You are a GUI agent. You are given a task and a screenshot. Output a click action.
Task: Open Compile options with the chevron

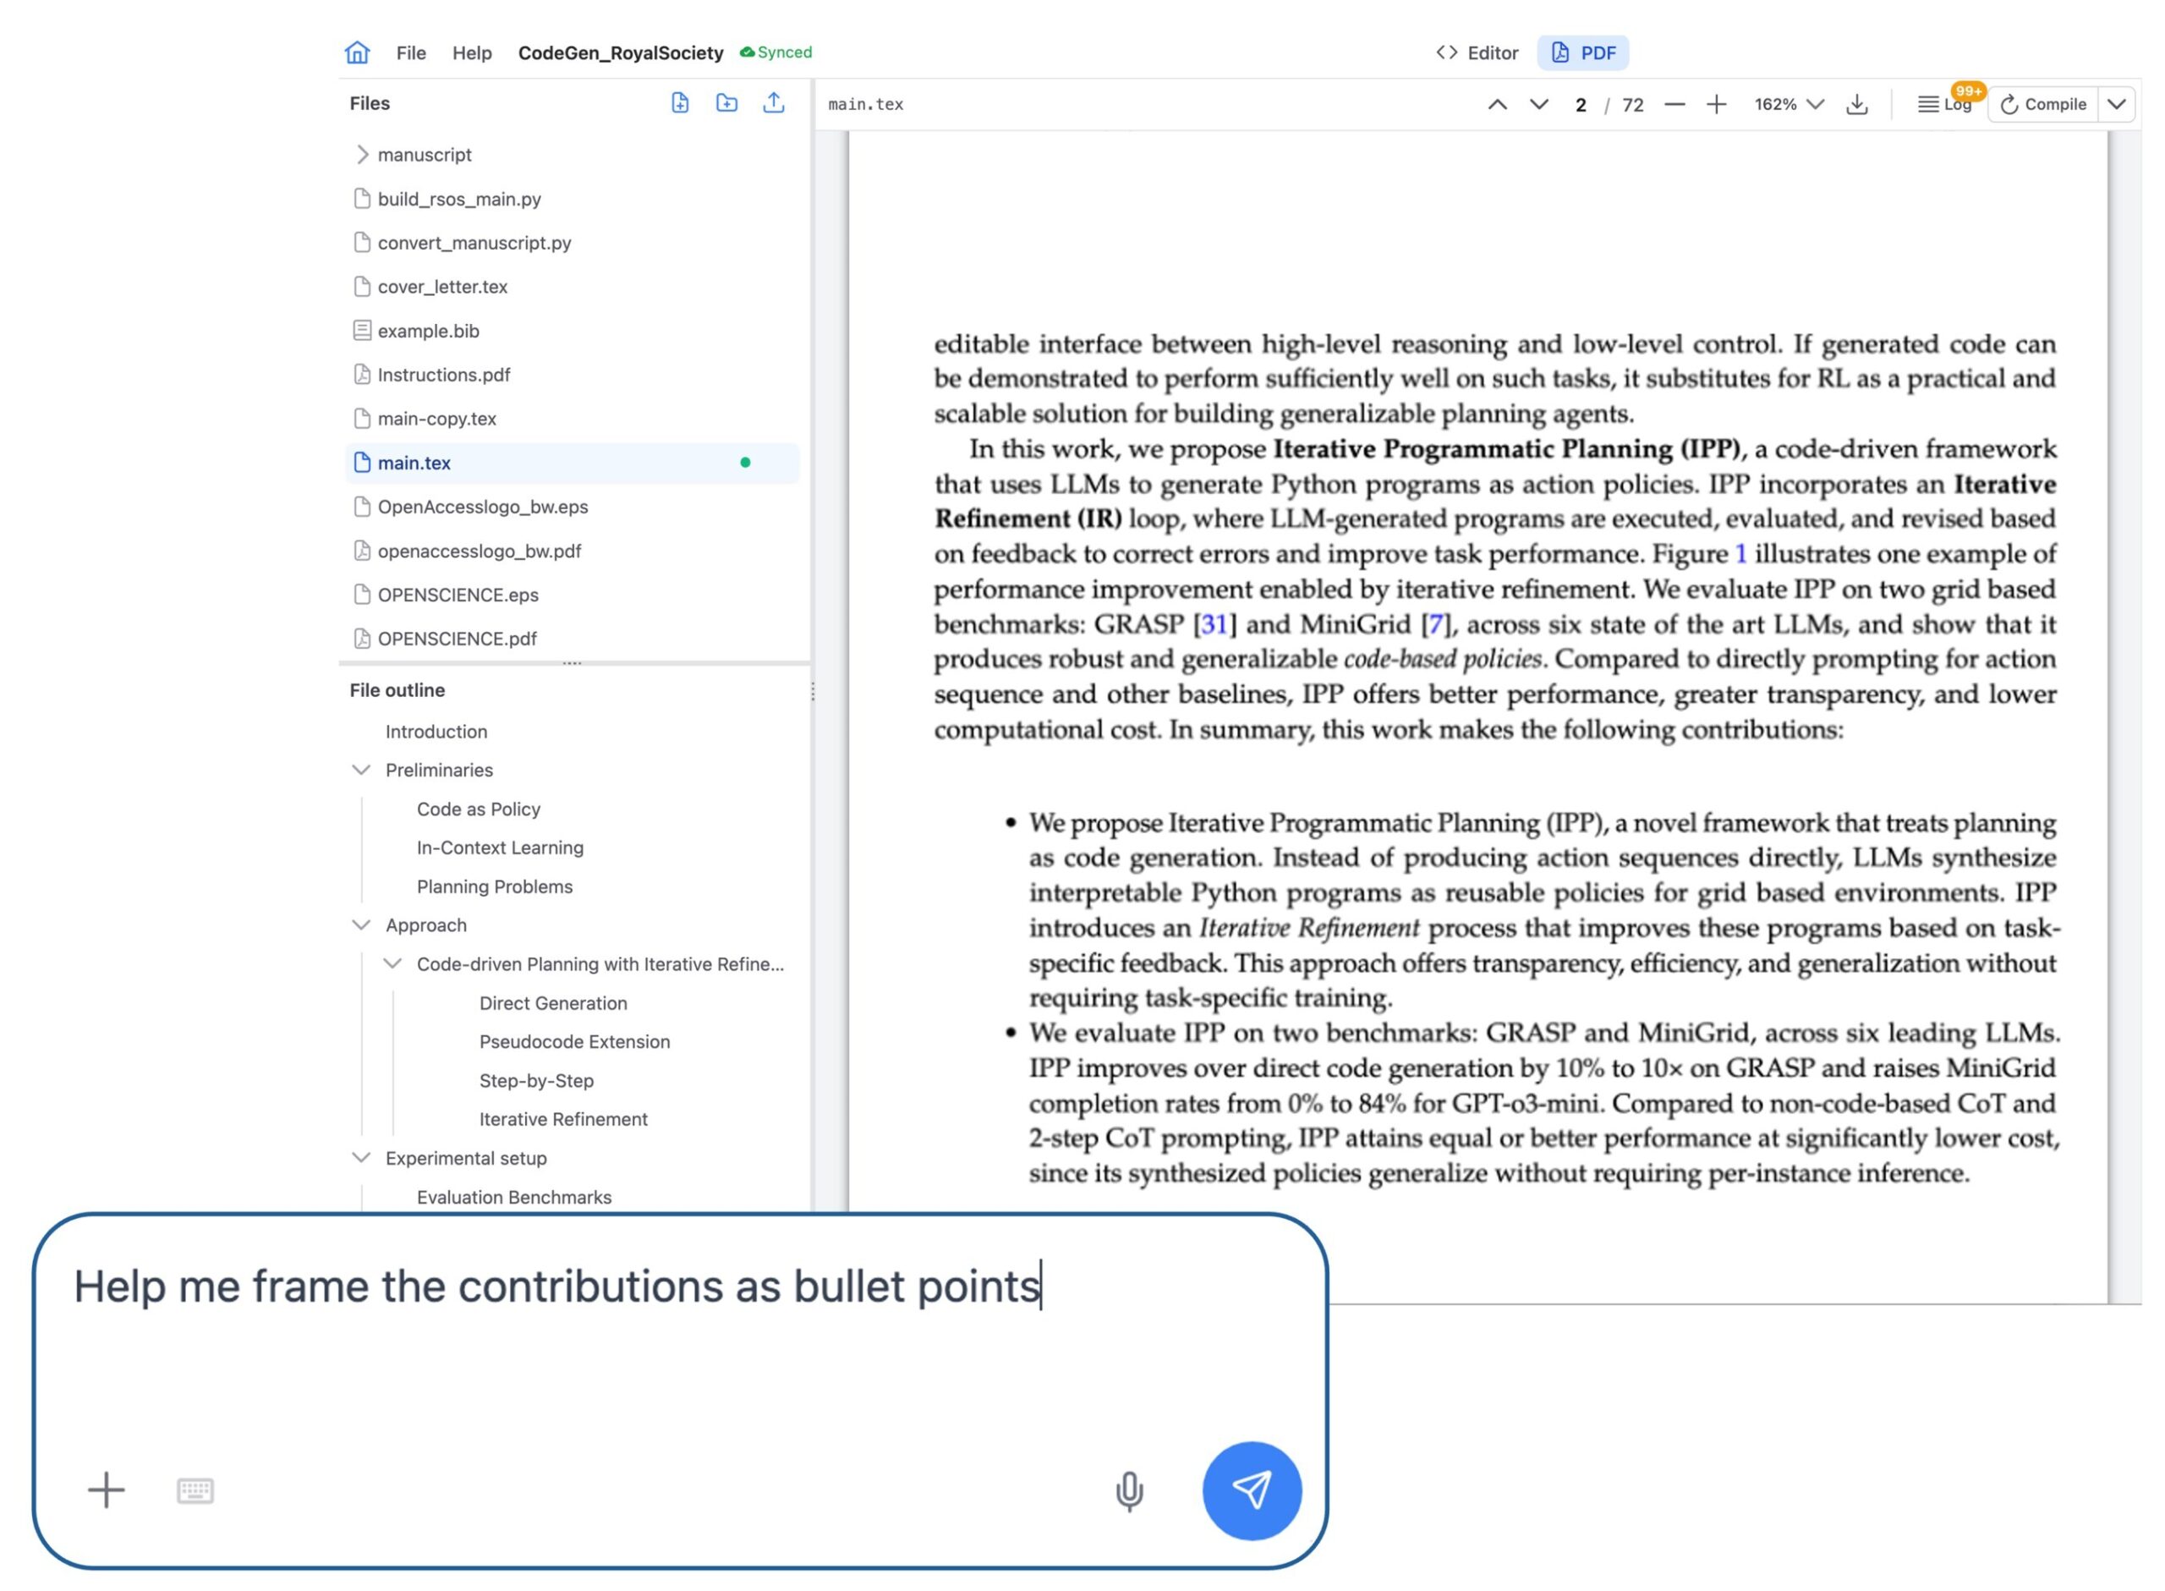click(x=2117, y=104)
